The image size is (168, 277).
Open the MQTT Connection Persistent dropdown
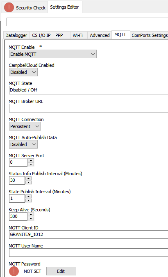point(25,126)
